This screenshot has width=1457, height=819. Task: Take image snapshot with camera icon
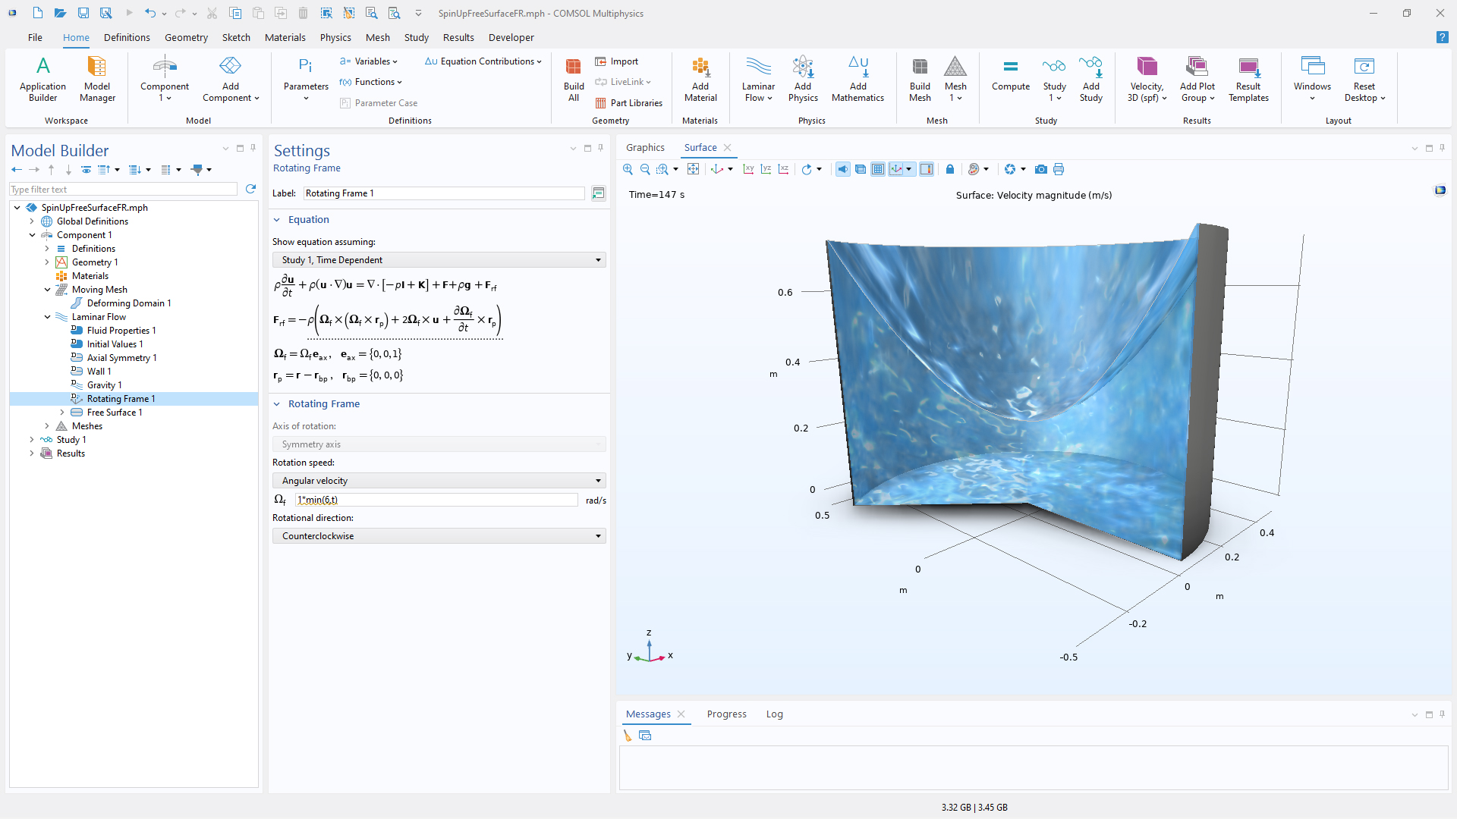point(1040,169)
